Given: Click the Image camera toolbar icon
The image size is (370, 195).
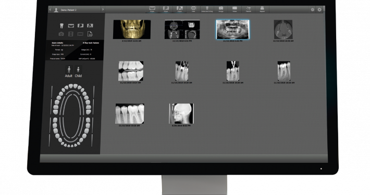Looking at the screenshot, I should click(221, 9).
